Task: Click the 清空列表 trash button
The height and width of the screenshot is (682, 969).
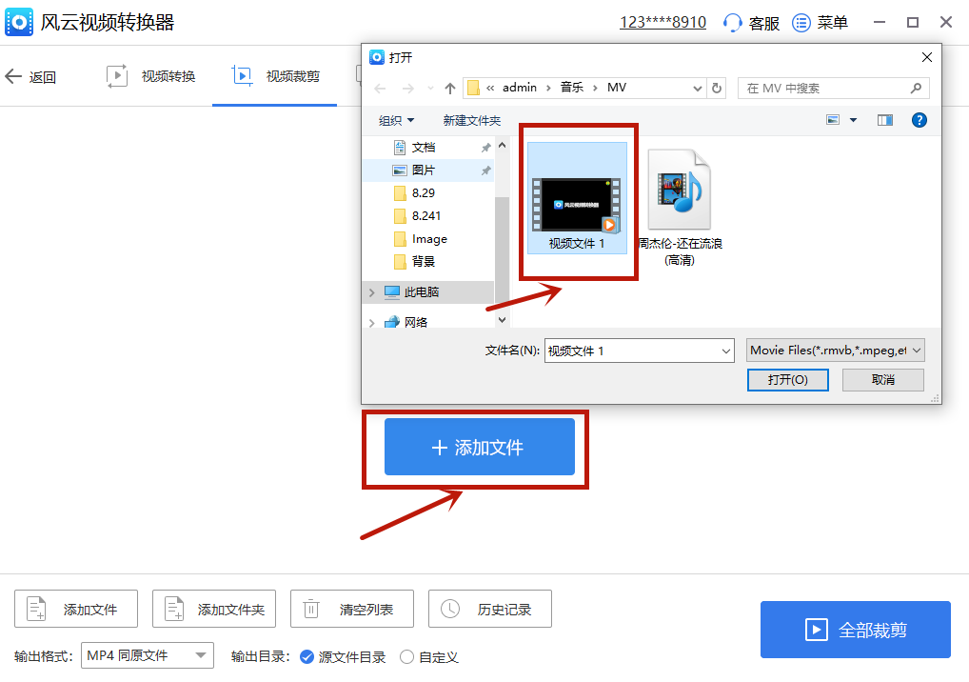Action: [x=351, y=609]
